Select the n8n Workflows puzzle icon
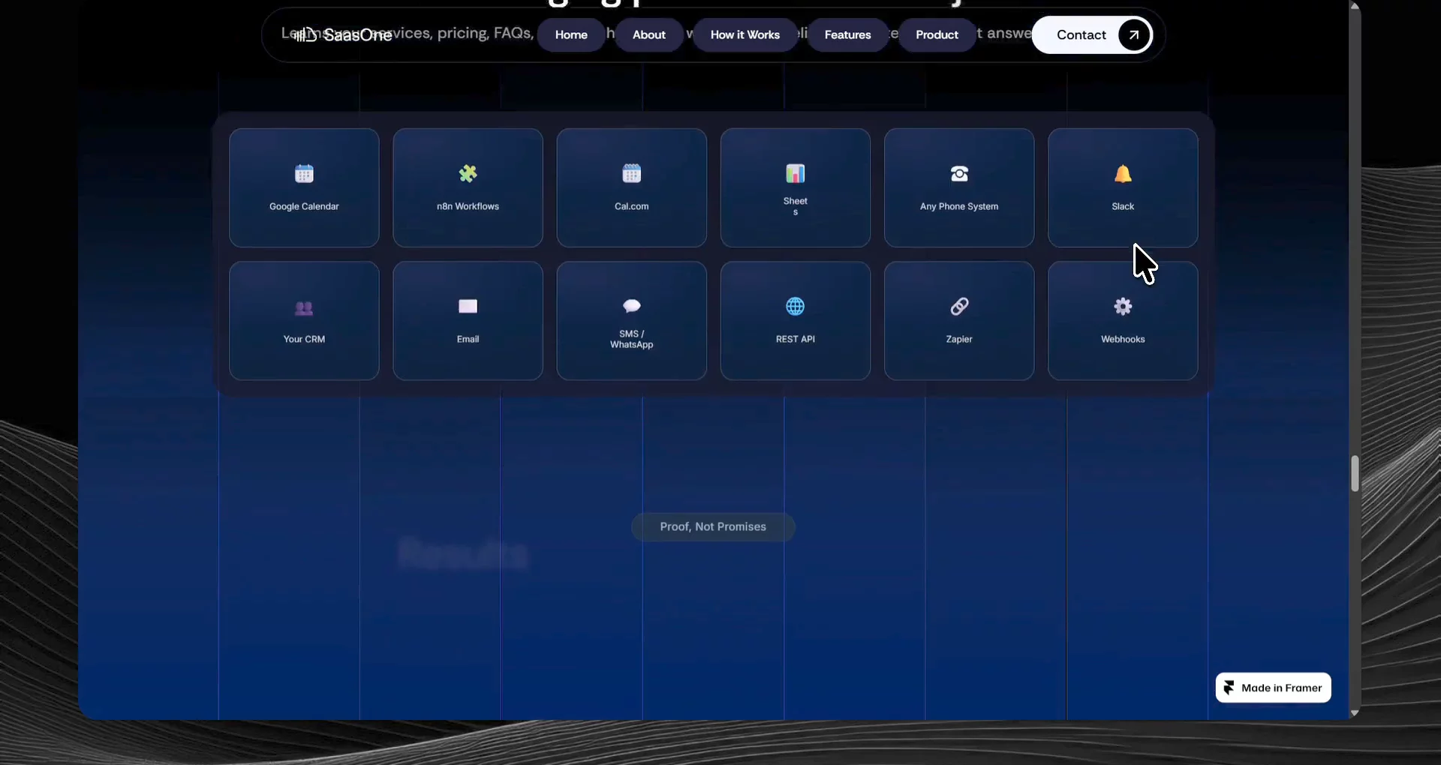The width and height of the screenshot is (1441, 765). coord(468,174)
